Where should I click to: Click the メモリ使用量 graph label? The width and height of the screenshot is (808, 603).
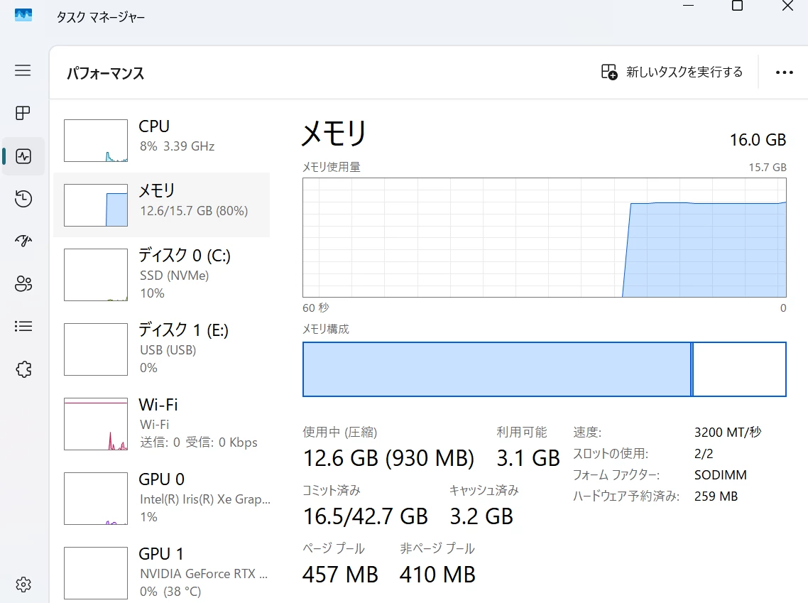(332, 167)
